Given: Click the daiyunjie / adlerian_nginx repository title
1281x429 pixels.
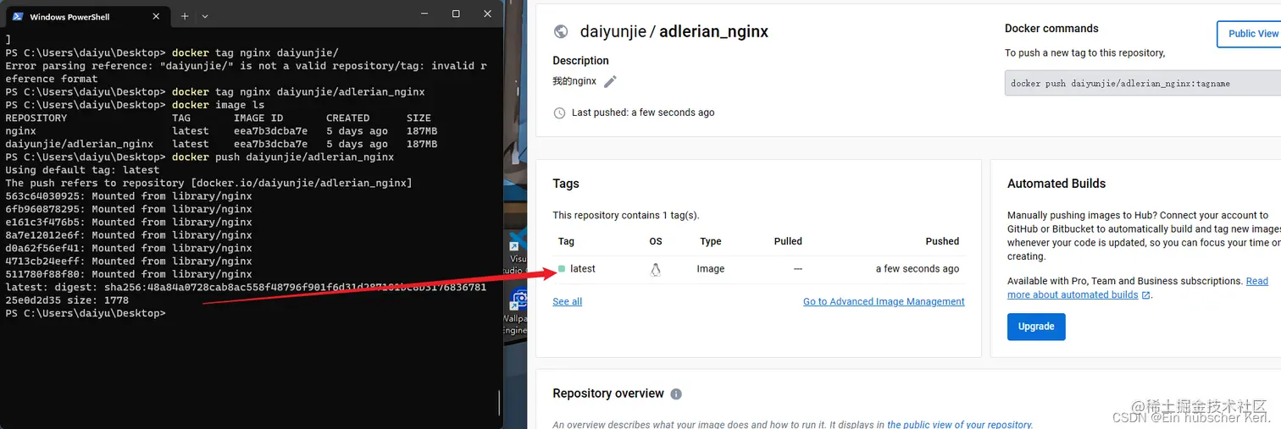Looking at the screenshot, I should [674, 32].
